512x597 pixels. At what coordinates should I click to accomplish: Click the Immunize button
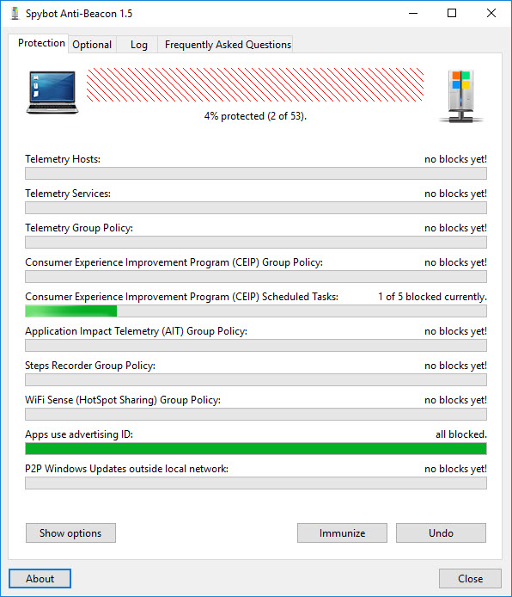tap(342, 532)
